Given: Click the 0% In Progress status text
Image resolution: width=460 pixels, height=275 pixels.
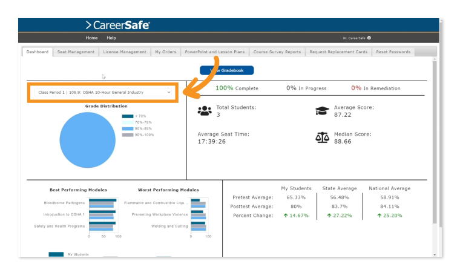Looking at the screenshot, I should pyautogui.click(x=306, y=88).
